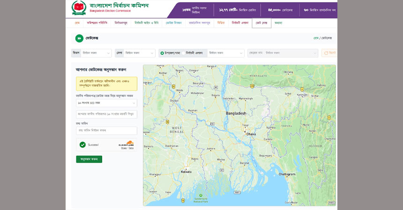Click the NID number input field

(x=106, y=114)
